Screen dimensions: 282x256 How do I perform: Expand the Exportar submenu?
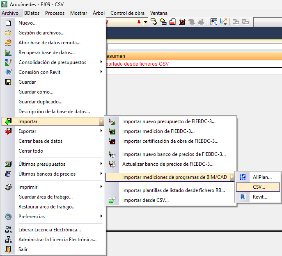[101, 131]
